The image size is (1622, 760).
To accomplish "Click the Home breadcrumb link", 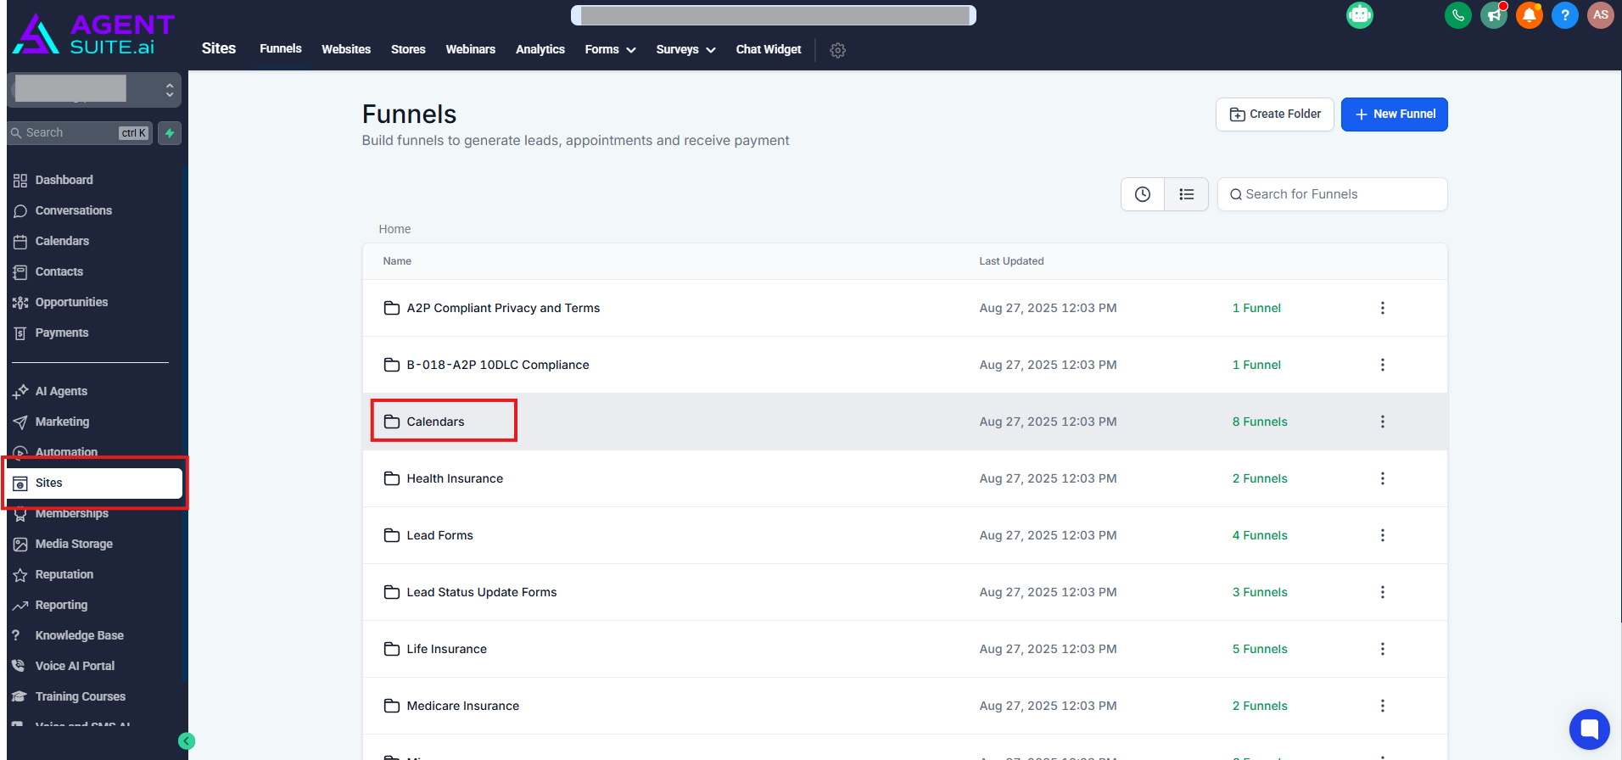I will pos(394,229).
